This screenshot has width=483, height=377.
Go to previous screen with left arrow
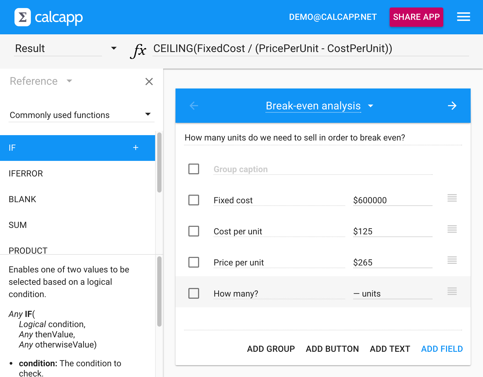pyautogui.click(x=194, y=106)
